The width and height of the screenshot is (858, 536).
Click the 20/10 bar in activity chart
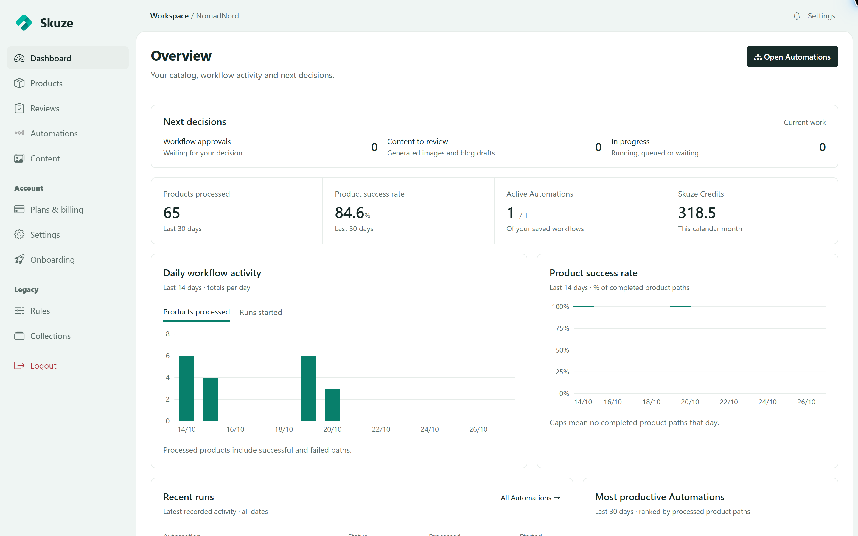pos(332,404)
